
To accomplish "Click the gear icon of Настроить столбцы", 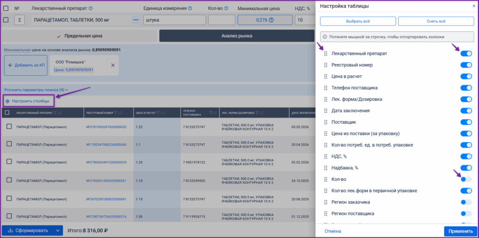I will point(7,101).
